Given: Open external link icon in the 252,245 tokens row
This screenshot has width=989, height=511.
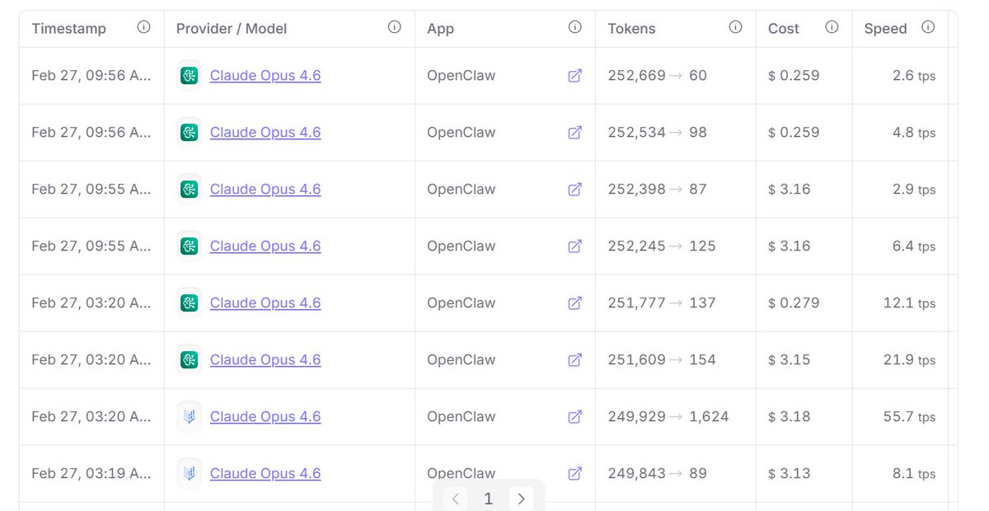Looking at the screenshot, I should (575, 246).
